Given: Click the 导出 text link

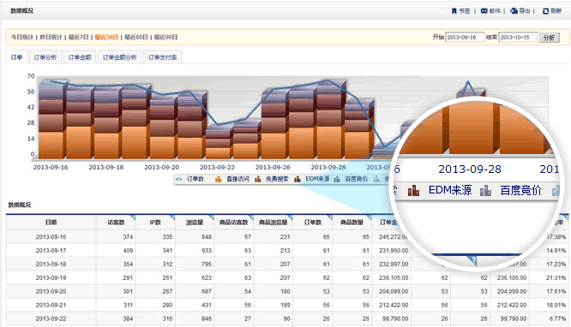Looking at the screenshot, I should (525, 11).
